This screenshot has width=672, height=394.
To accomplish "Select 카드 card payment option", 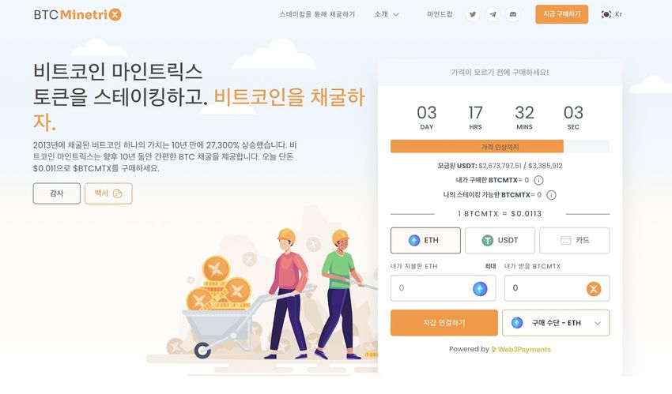I will pyautogui.click(x=574, y=240).
